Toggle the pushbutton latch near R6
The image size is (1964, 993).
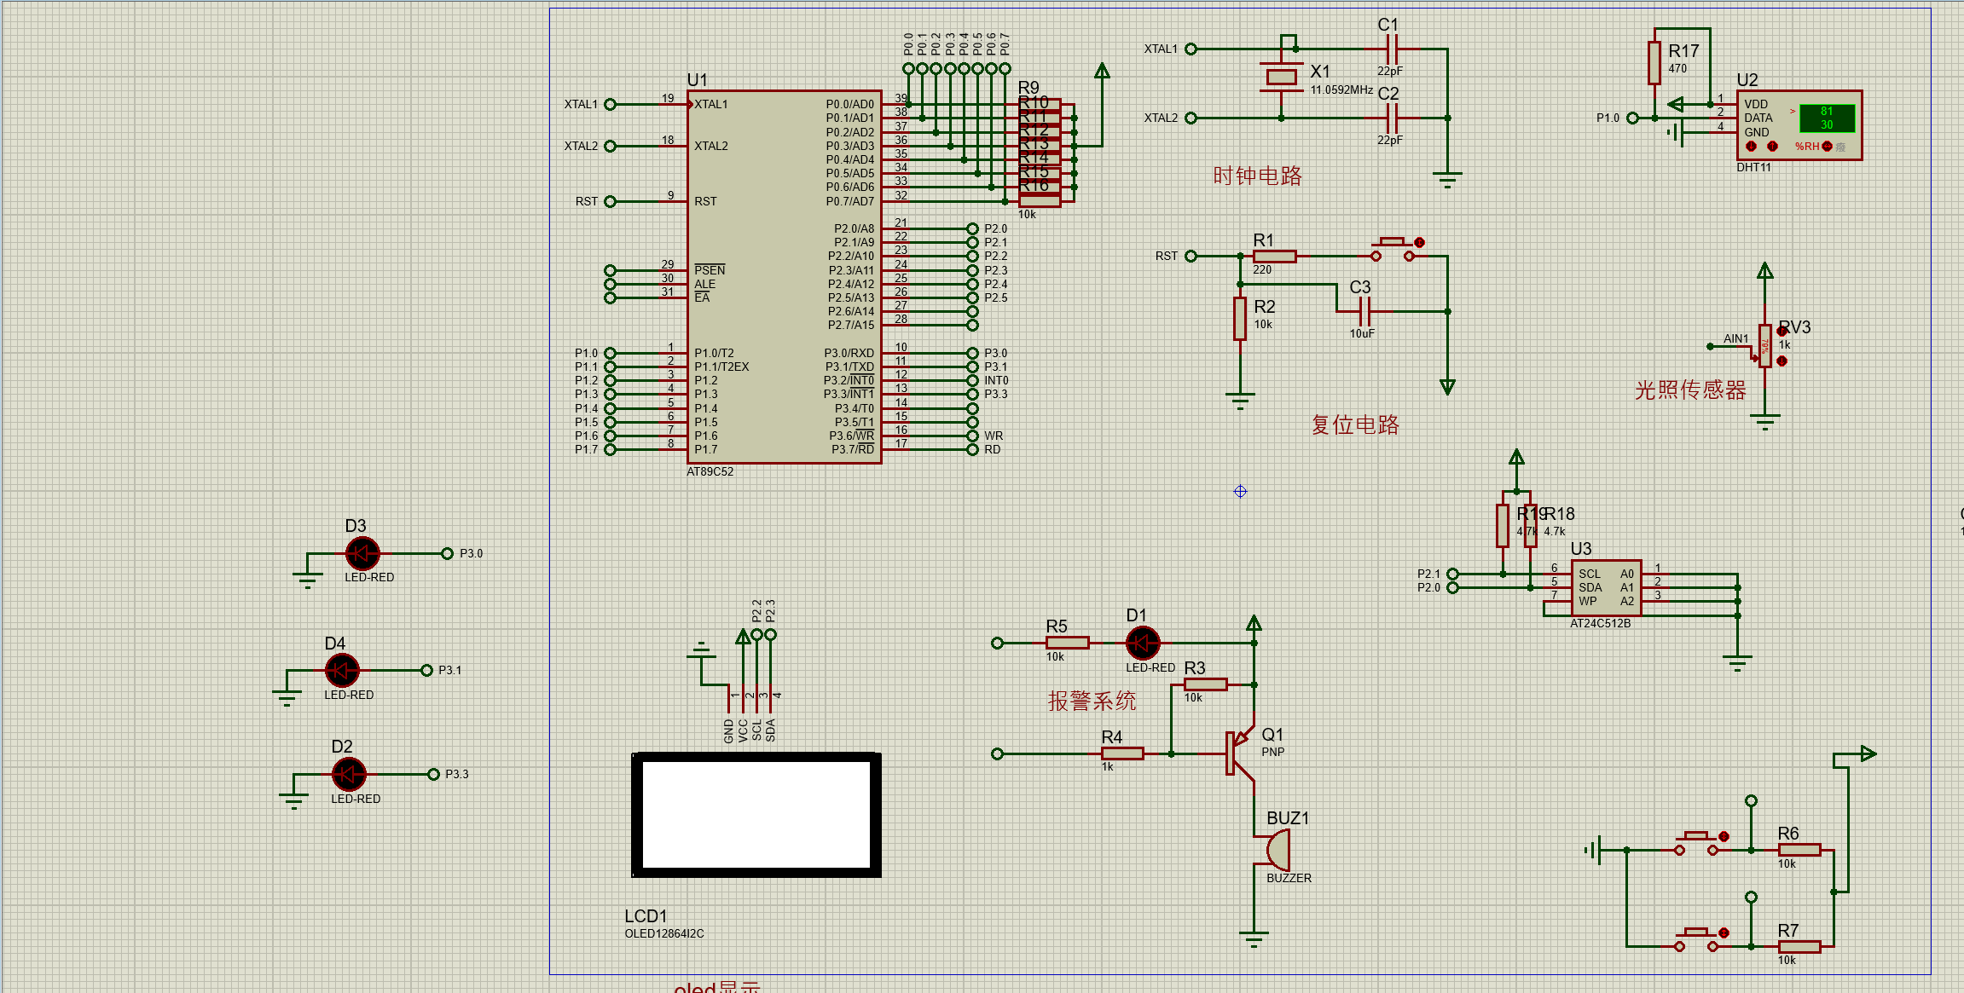[x=1724, y=837]
